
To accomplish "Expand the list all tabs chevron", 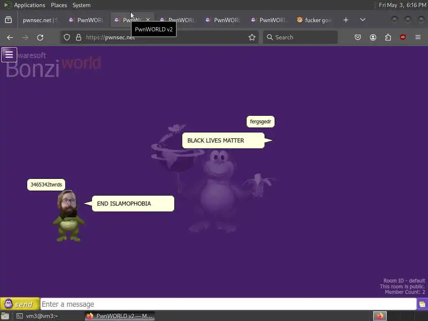I will pyautogui.click(x=363, y=20).
